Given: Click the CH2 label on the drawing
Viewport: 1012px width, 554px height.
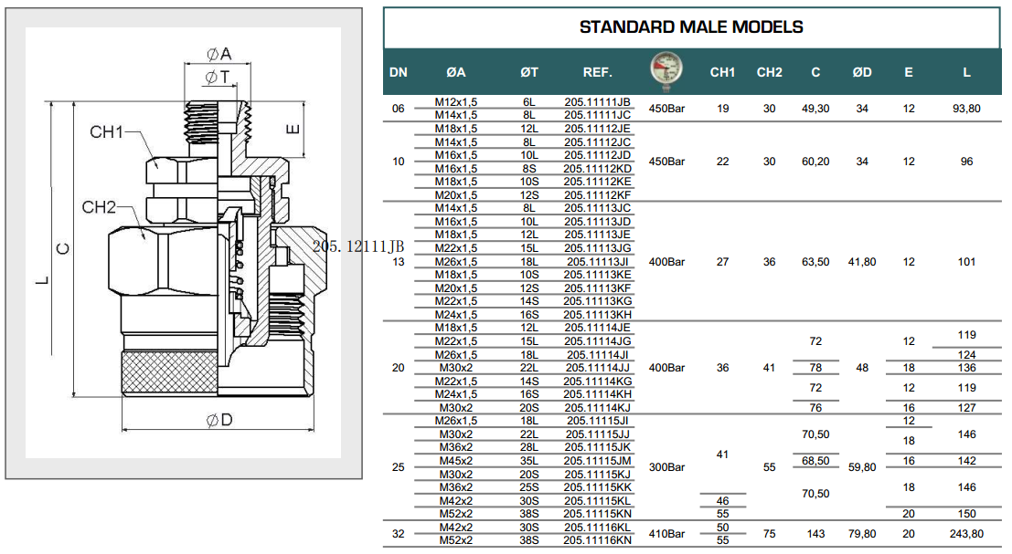Looking at the screenshot, I should tap(99, 207).
